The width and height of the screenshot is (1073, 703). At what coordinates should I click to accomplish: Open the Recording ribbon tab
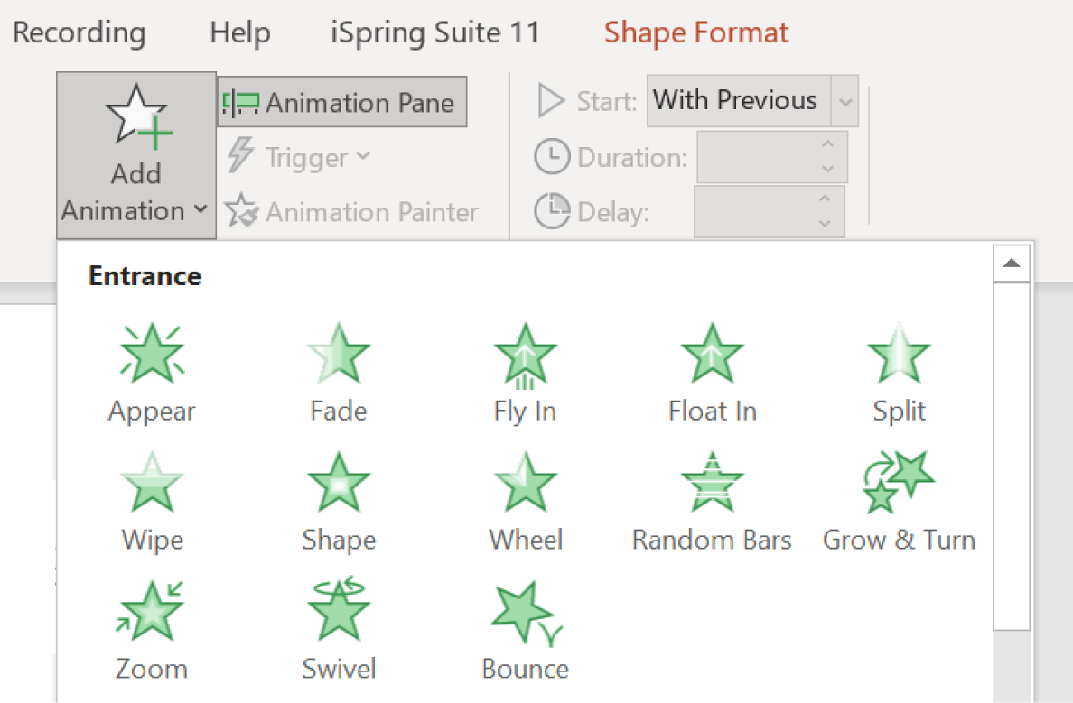79,32
